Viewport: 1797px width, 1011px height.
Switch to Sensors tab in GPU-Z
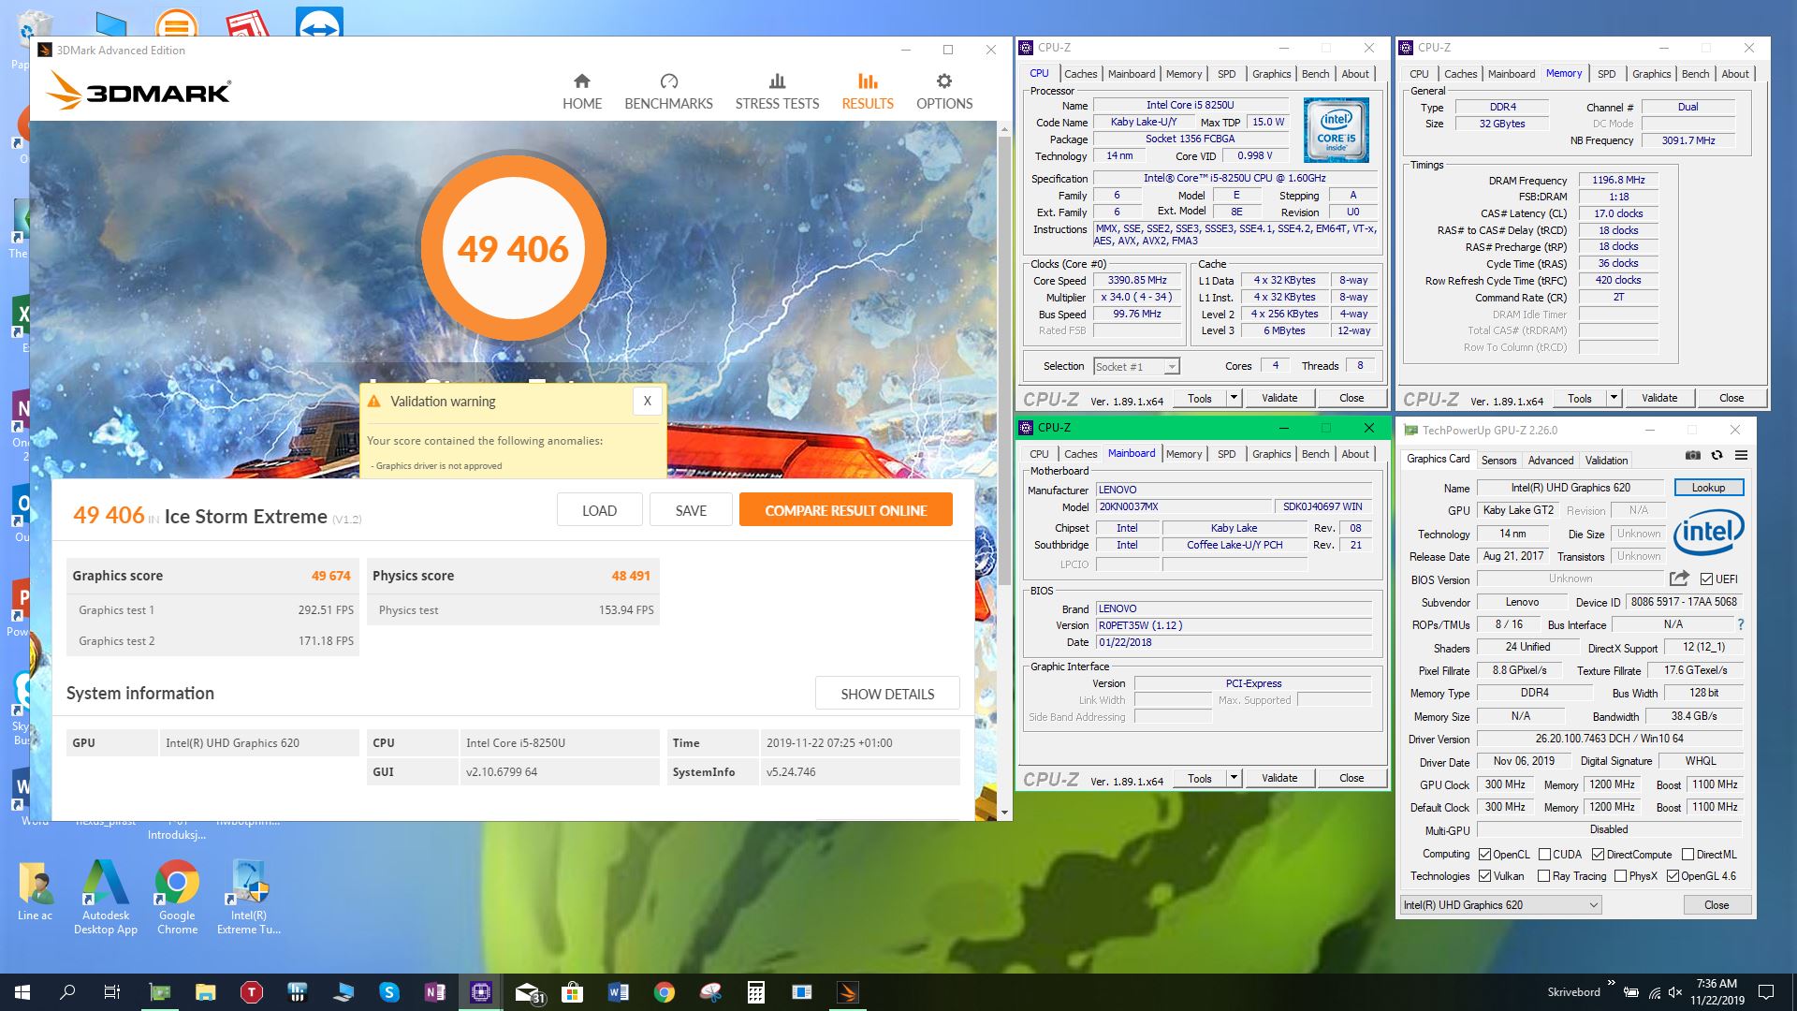point(1498,461)
